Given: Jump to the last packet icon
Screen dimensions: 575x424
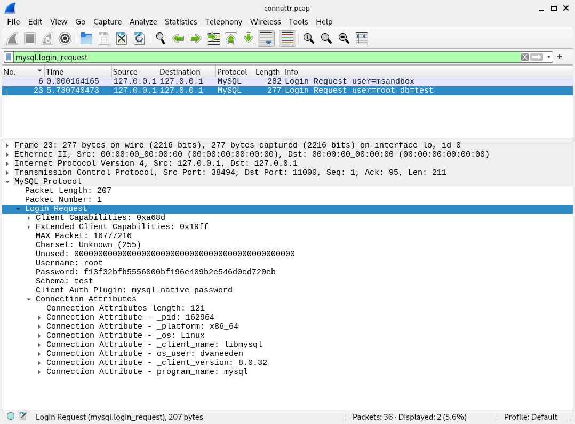Looking at the screenshot, I should [248, 38].
